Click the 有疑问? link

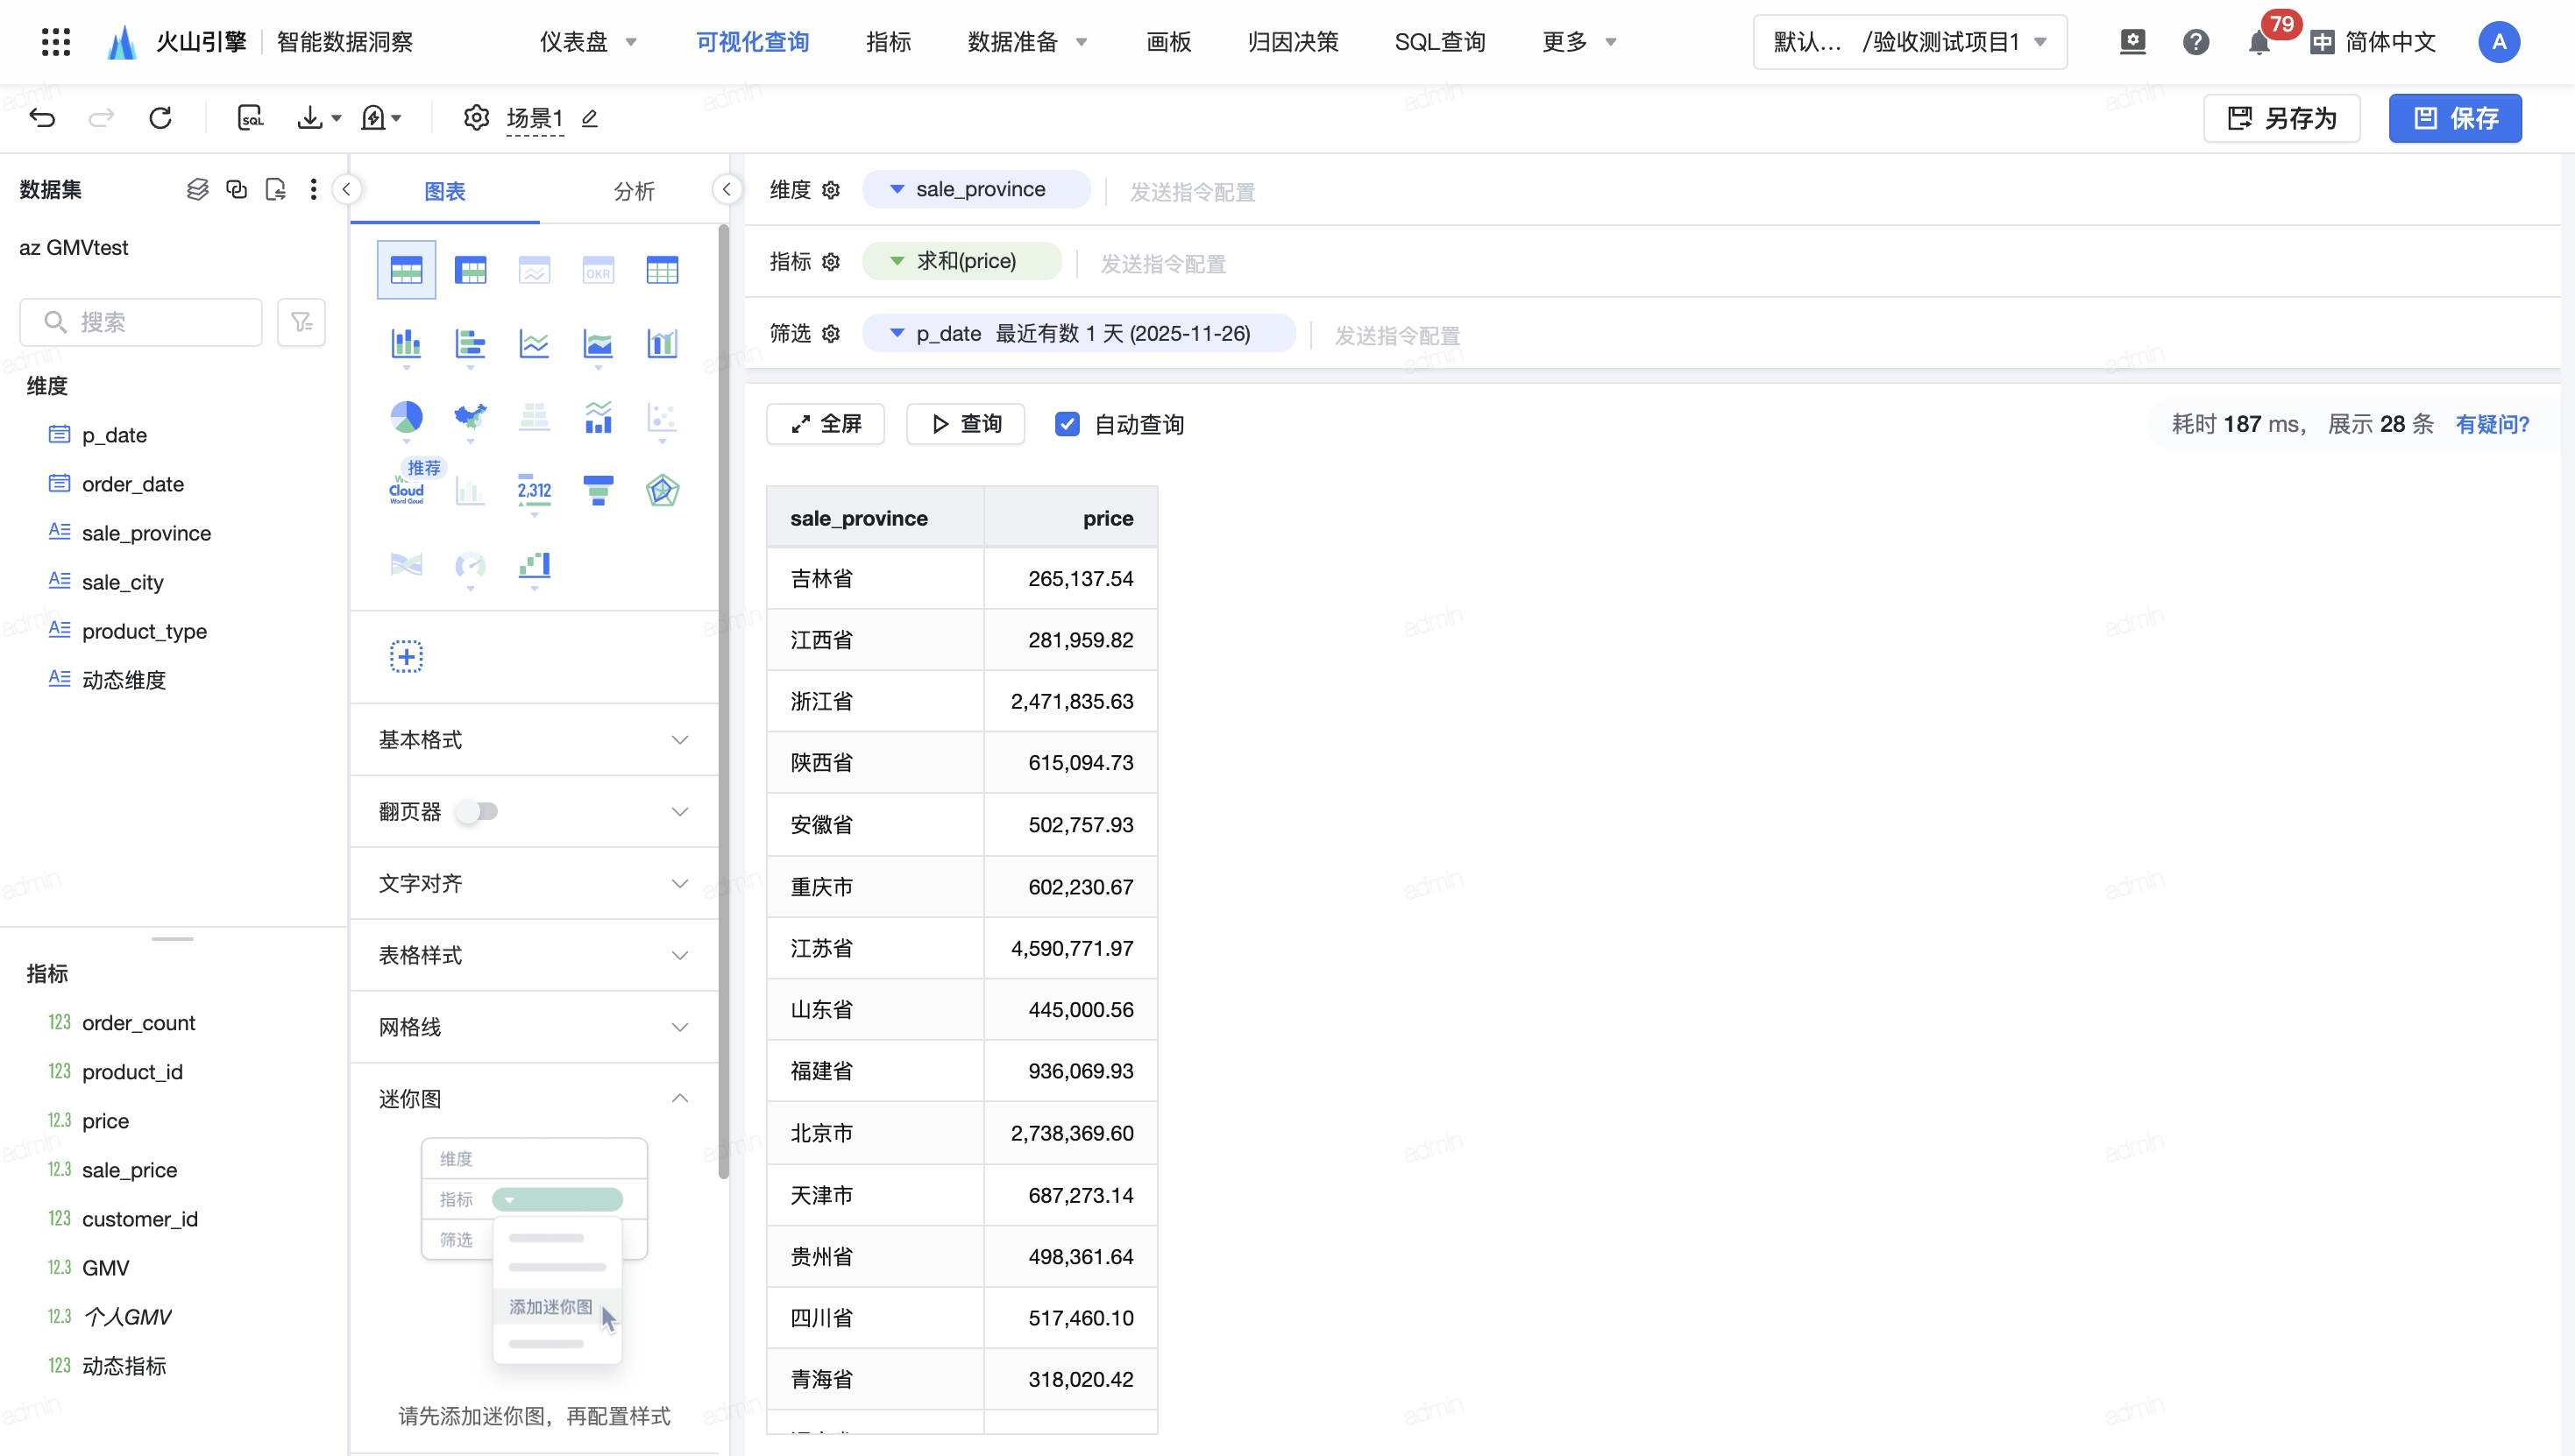pos(2492,424)
